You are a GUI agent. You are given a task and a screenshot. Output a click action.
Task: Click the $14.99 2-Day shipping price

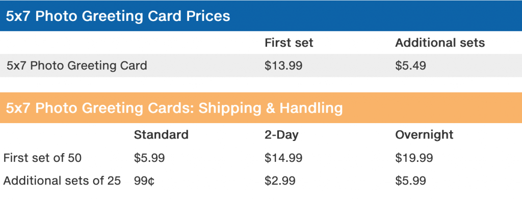283,158
